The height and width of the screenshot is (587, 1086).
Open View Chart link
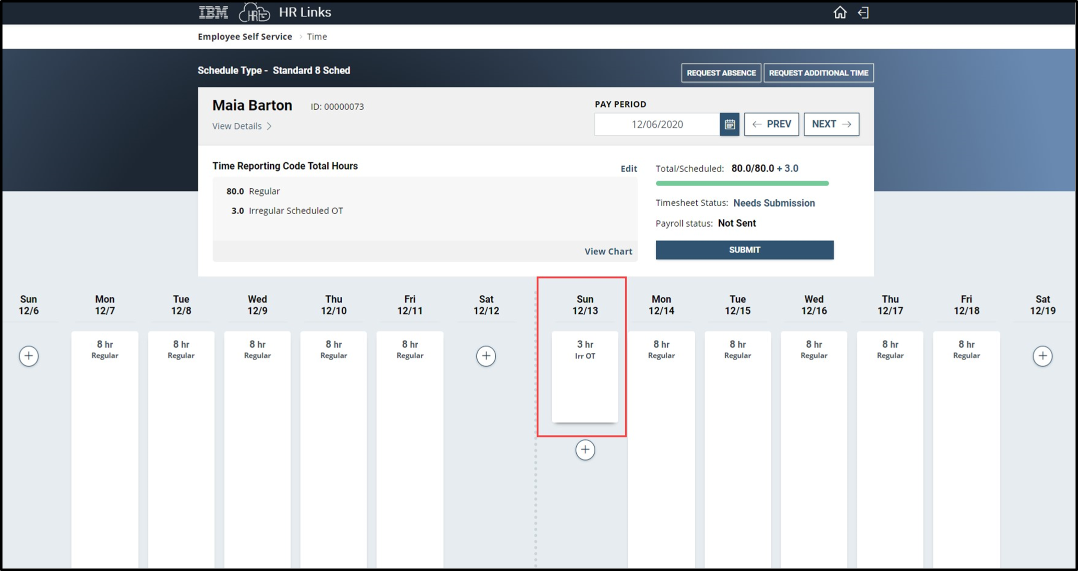(x=608, y=251)
